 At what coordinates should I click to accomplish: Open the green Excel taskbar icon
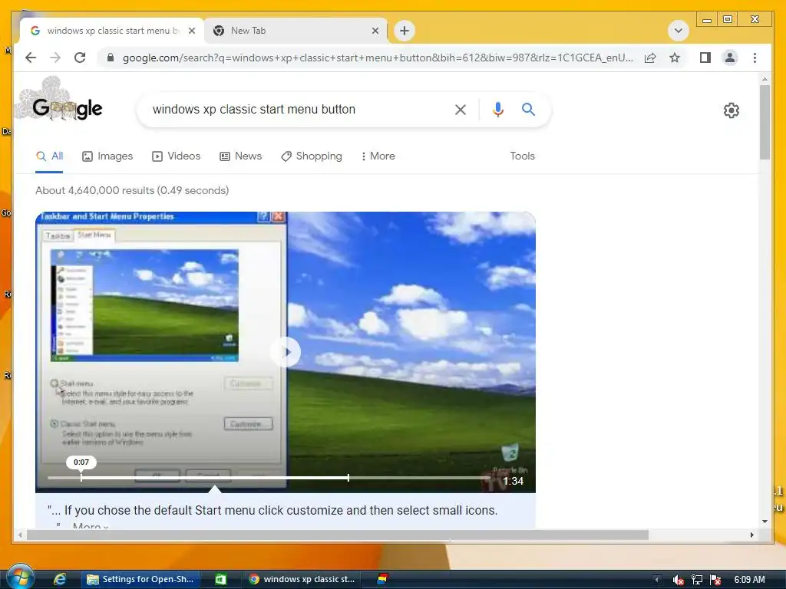220,580
